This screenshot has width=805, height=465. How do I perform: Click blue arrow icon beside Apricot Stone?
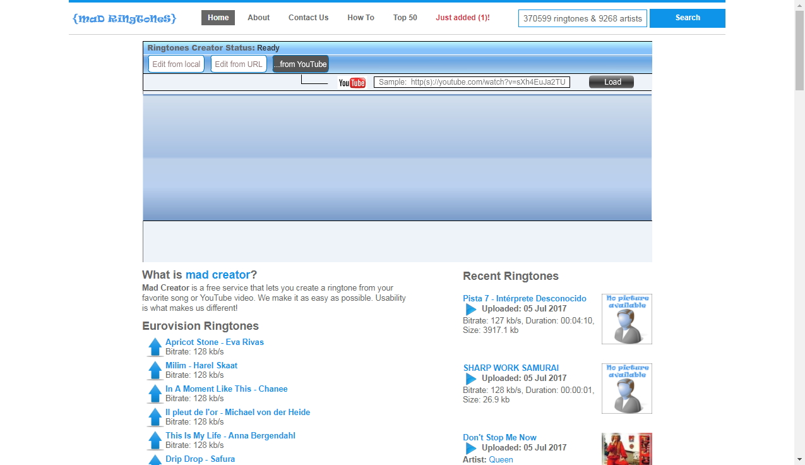pos(155,347)
